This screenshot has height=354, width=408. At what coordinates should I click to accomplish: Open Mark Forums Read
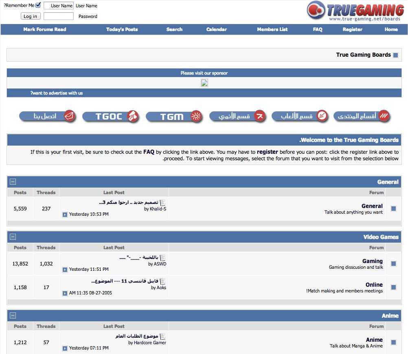click(45, 29)
